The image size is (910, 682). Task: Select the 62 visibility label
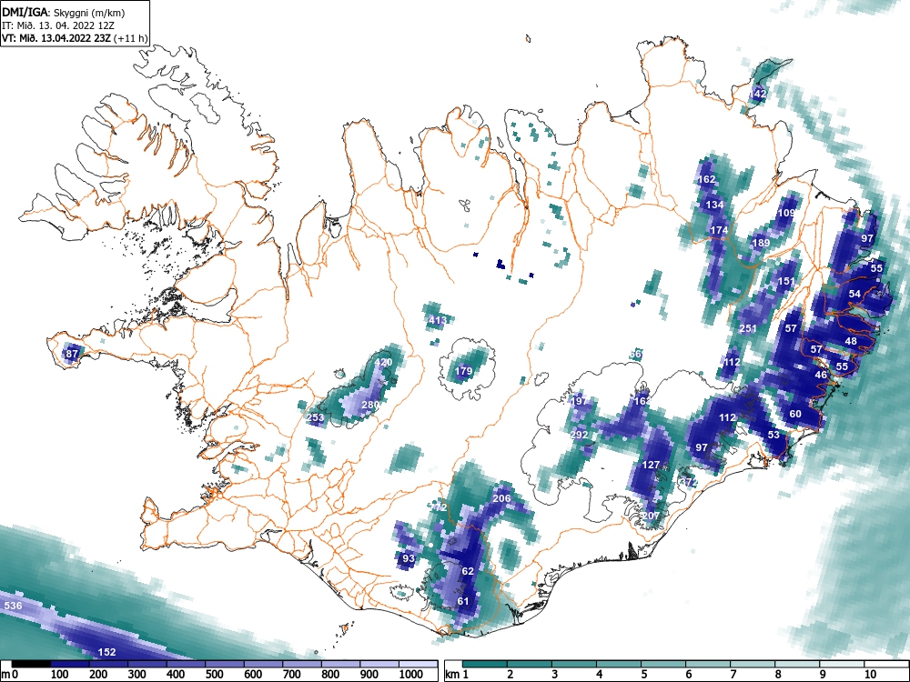click(x=468, y=571)
